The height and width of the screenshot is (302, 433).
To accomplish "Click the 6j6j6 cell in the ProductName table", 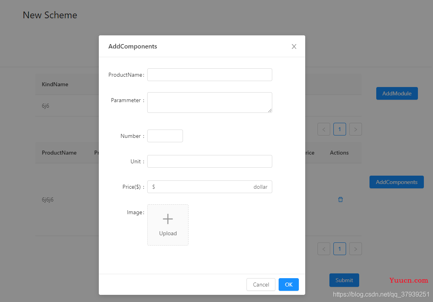I will pyautogui.click(x=48, y=199).
